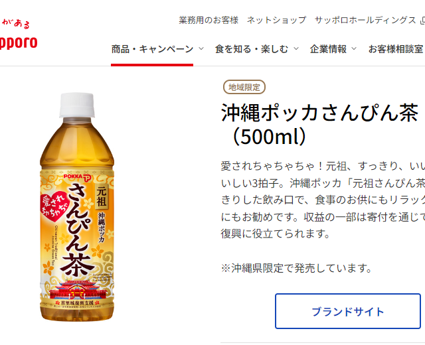
Task: Click the Shuri Castle illustration on label
Action: coord(78,290)
